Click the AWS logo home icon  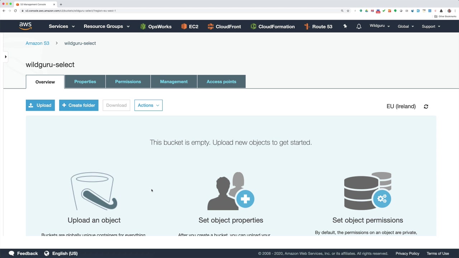click(25, 26)
